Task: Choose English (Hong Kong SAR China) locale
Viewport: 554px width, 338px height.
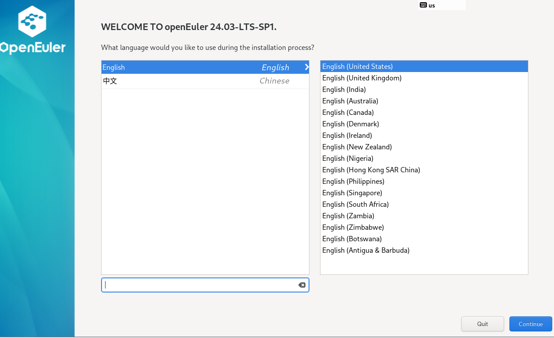Action: 424,170
